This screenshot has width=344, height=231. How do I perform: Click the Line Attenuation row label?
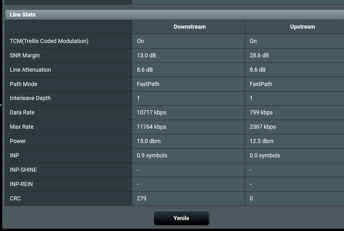click(30, 70)
